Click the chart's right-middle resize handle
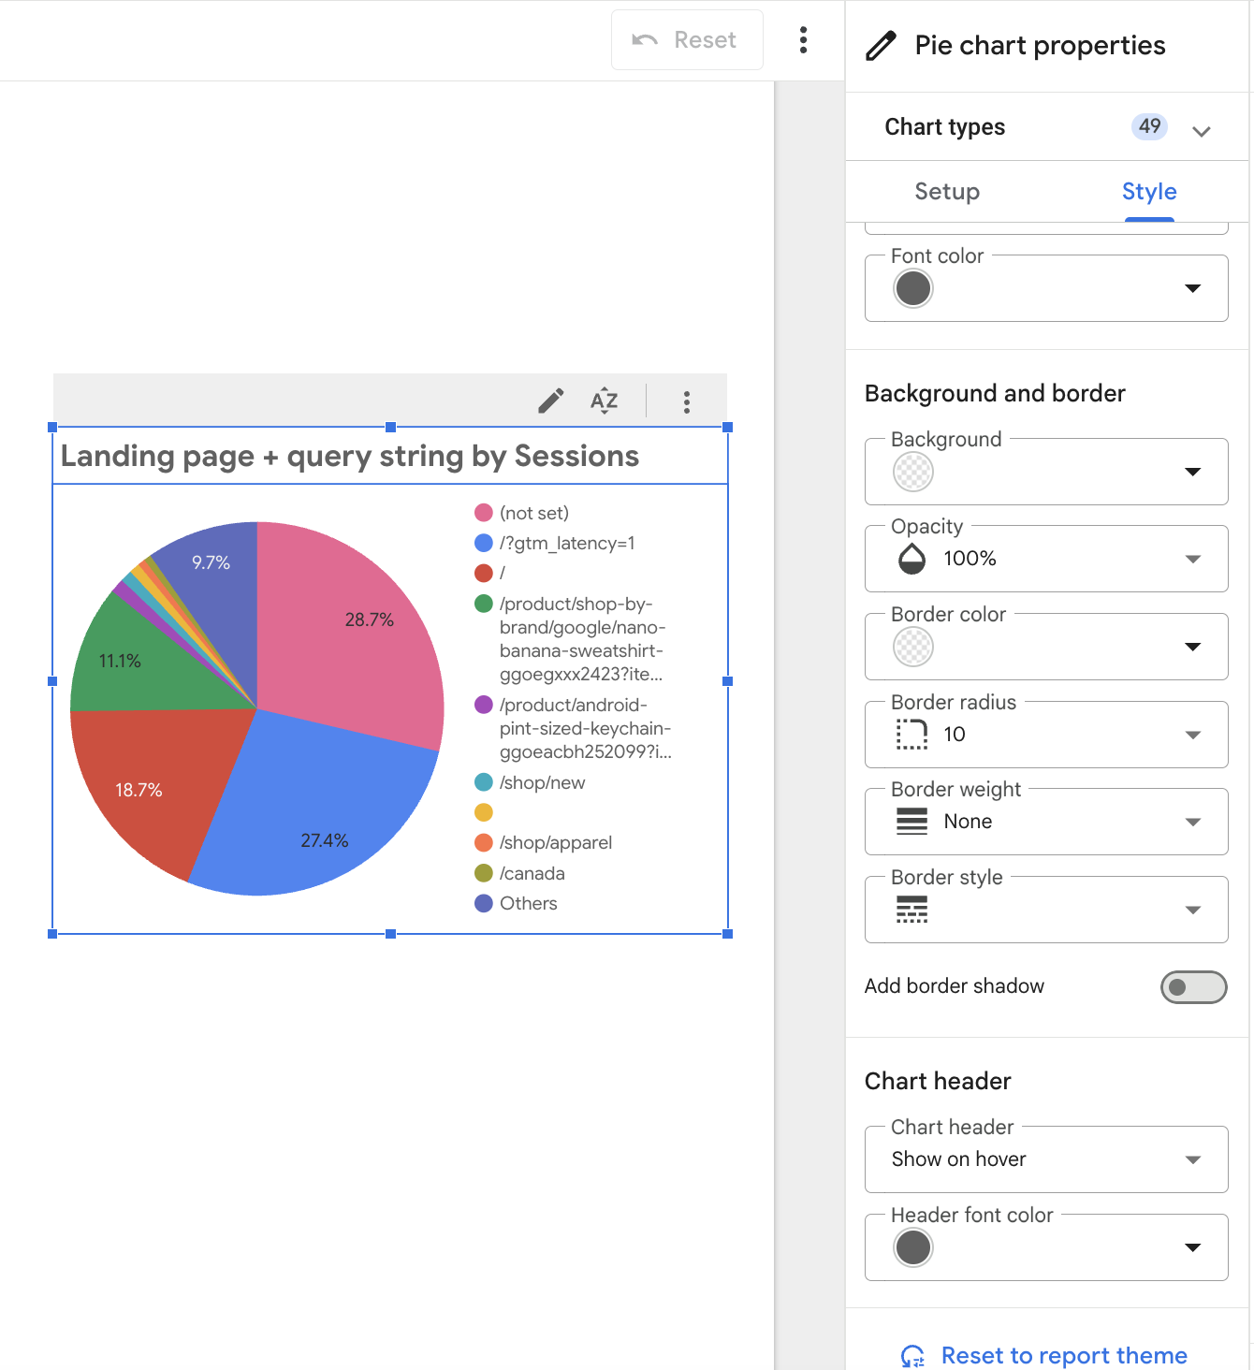Screen dimensions: 1254x1370 point(727,681)
